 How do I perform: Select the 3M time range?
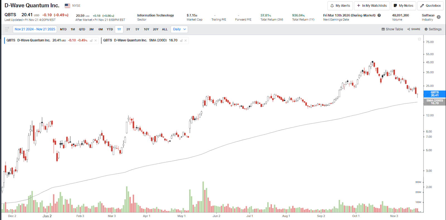(x=91, y=29)
